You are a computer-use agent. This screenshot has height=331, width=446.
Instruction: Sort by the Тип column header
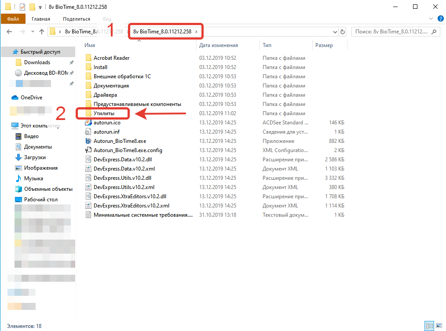pos(267,45)
